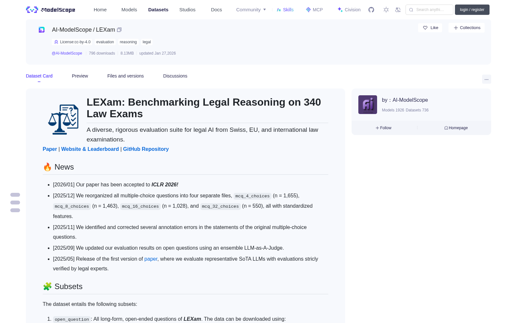The image size is (517, 323).
Task: Click the LEXam scales of justice logo
Action: 63,120
